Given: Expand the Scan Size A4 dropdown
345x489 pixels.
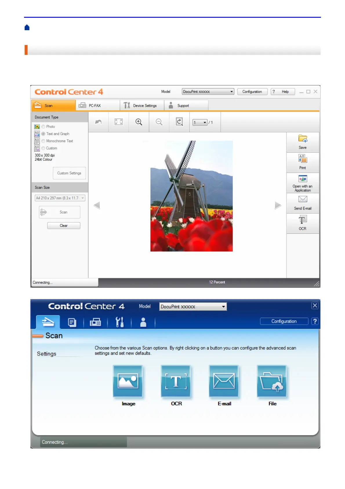Looking at the screenshot, I should coord(60,198).
